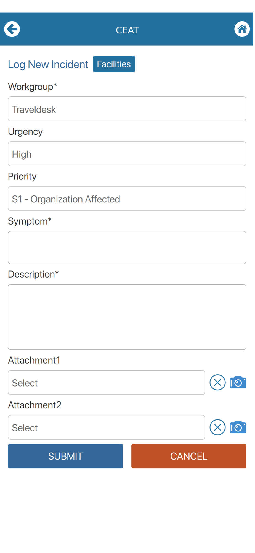Clear Attachment2 with its X icon

217,427
